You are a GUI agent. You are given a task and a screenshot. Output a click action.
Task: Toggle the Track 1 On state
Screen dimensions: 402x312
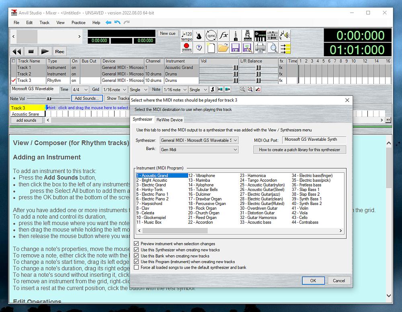(74, 67)
